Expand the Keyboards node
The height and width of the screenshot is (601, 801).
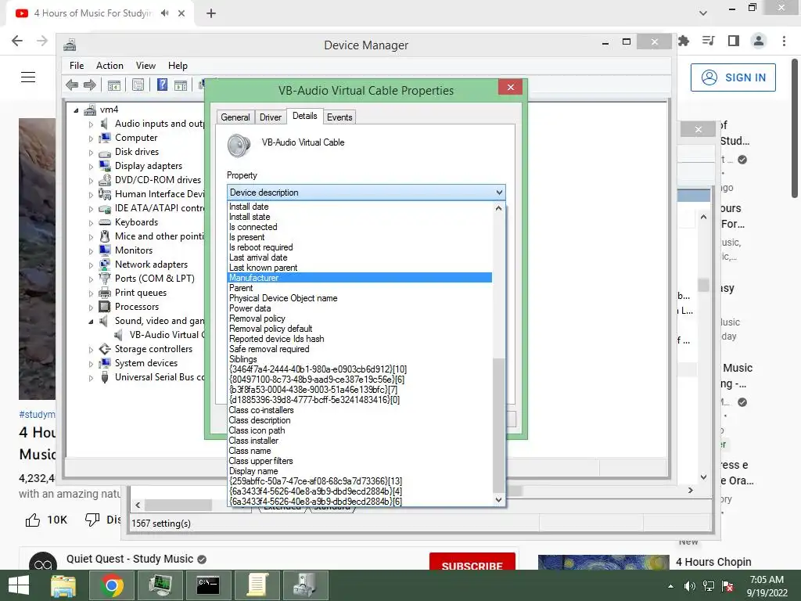click(x=91, y=223)
